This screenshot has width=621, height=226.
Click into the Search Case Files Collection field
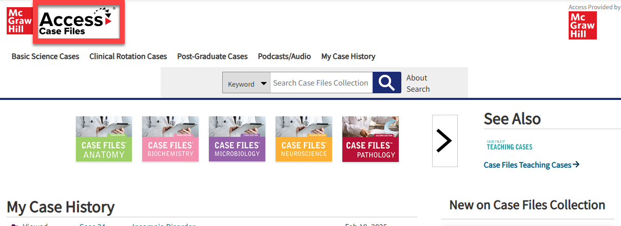pos(321,83)
